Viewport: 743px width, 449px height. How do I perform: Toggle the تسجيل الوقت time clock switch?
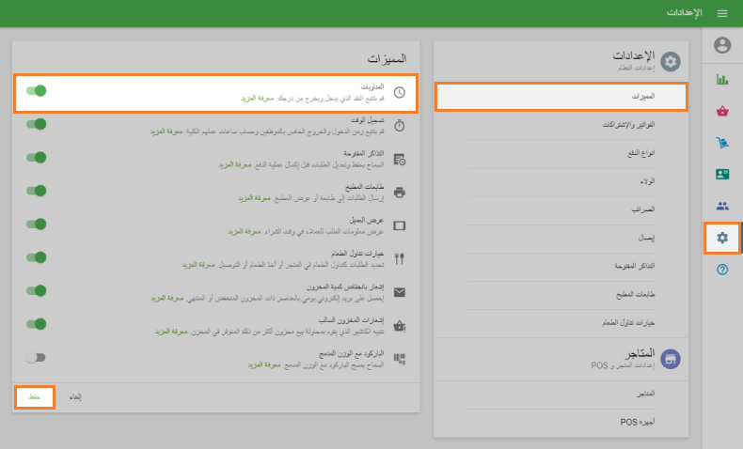(x=36, y=124)
